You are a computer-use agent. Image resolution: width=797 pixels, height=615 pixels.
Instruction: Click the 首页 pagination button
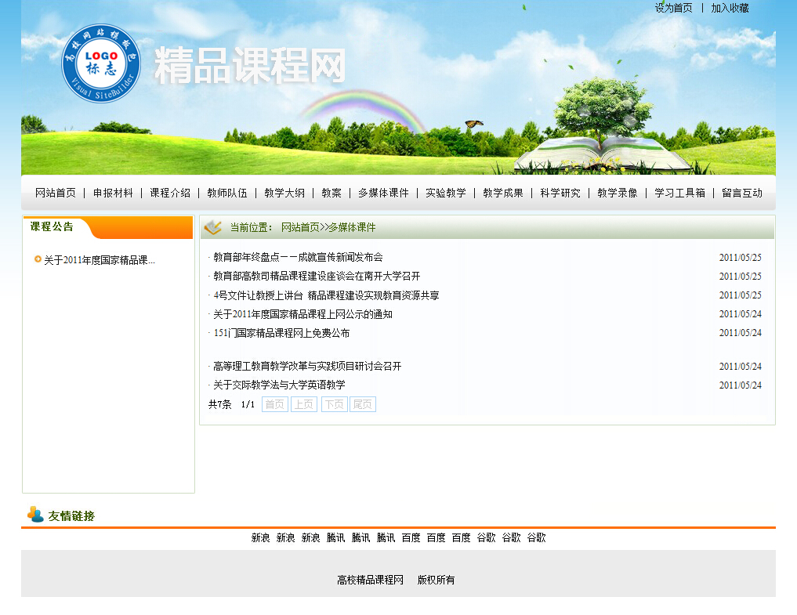pyautogui.click(x=275, y=404)
